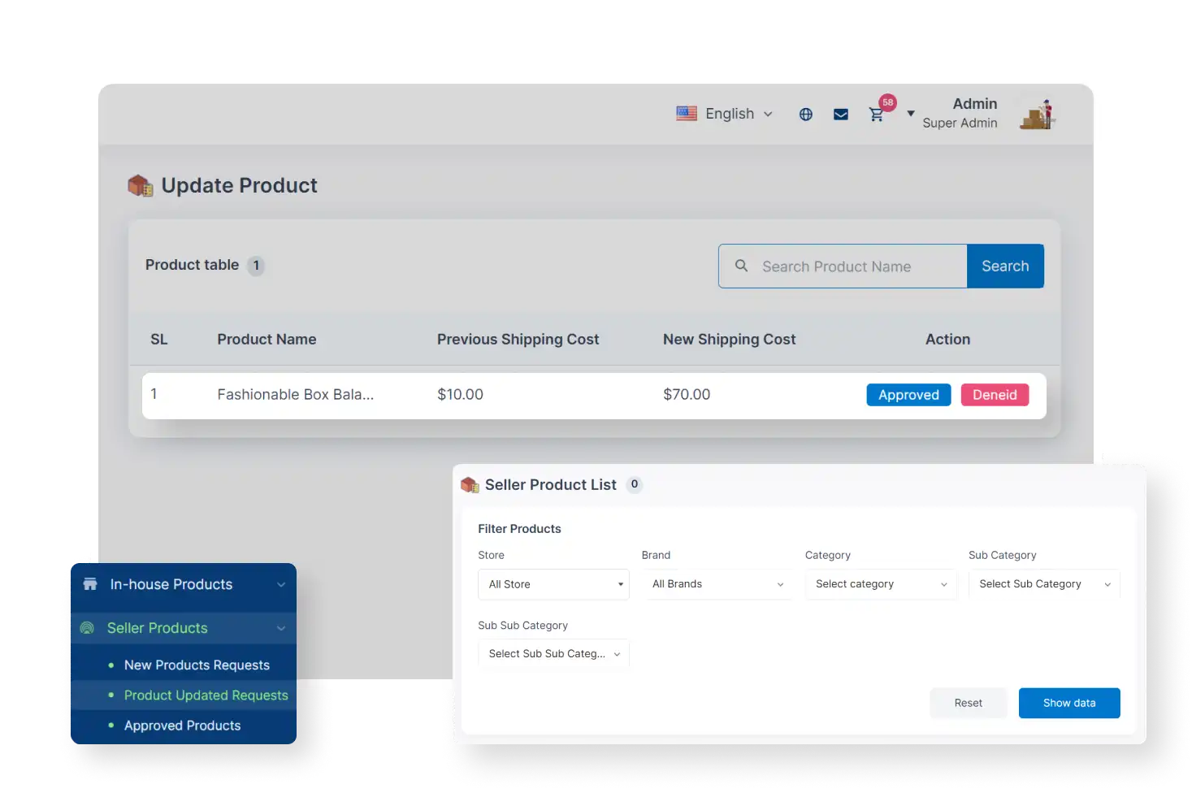This screenshot has width=1192, height=806.
Task: Open the Select Sub Category dropdown
Action: tap(1044, 583)
